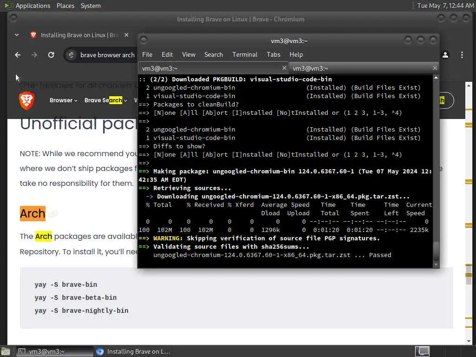Go back in the Chromium browser
Image resolution: width=476 pixels, height=357 pixels.
[18, 55]
